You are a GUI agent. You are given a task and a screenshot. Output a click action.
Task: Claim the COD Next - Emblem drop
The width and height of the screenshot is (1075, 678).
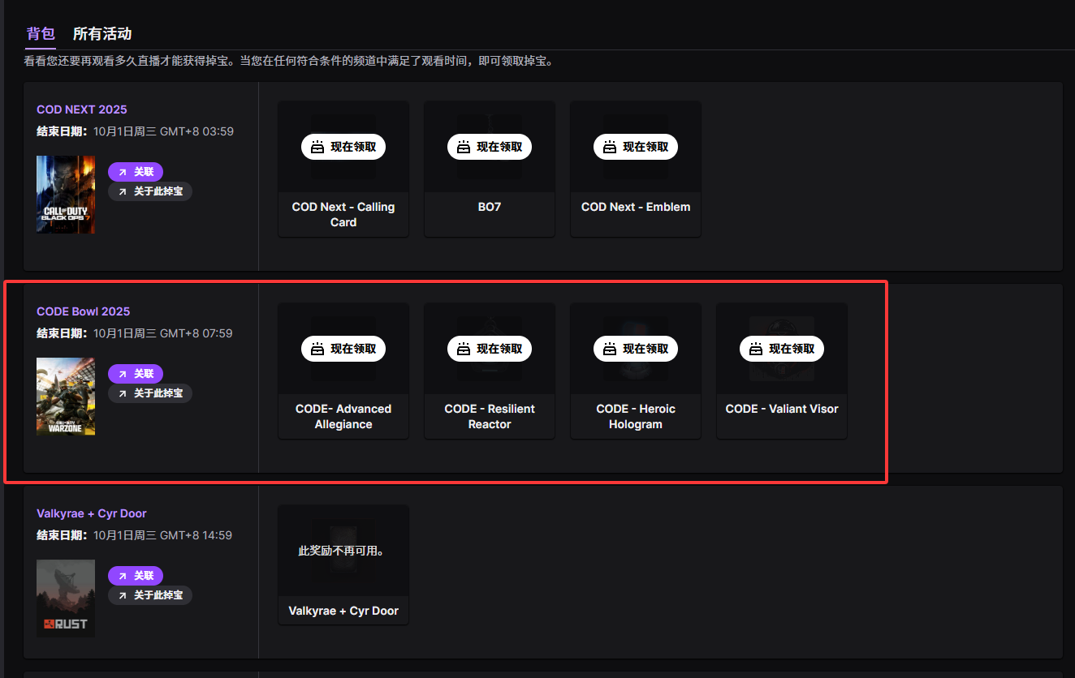(636, 147)
